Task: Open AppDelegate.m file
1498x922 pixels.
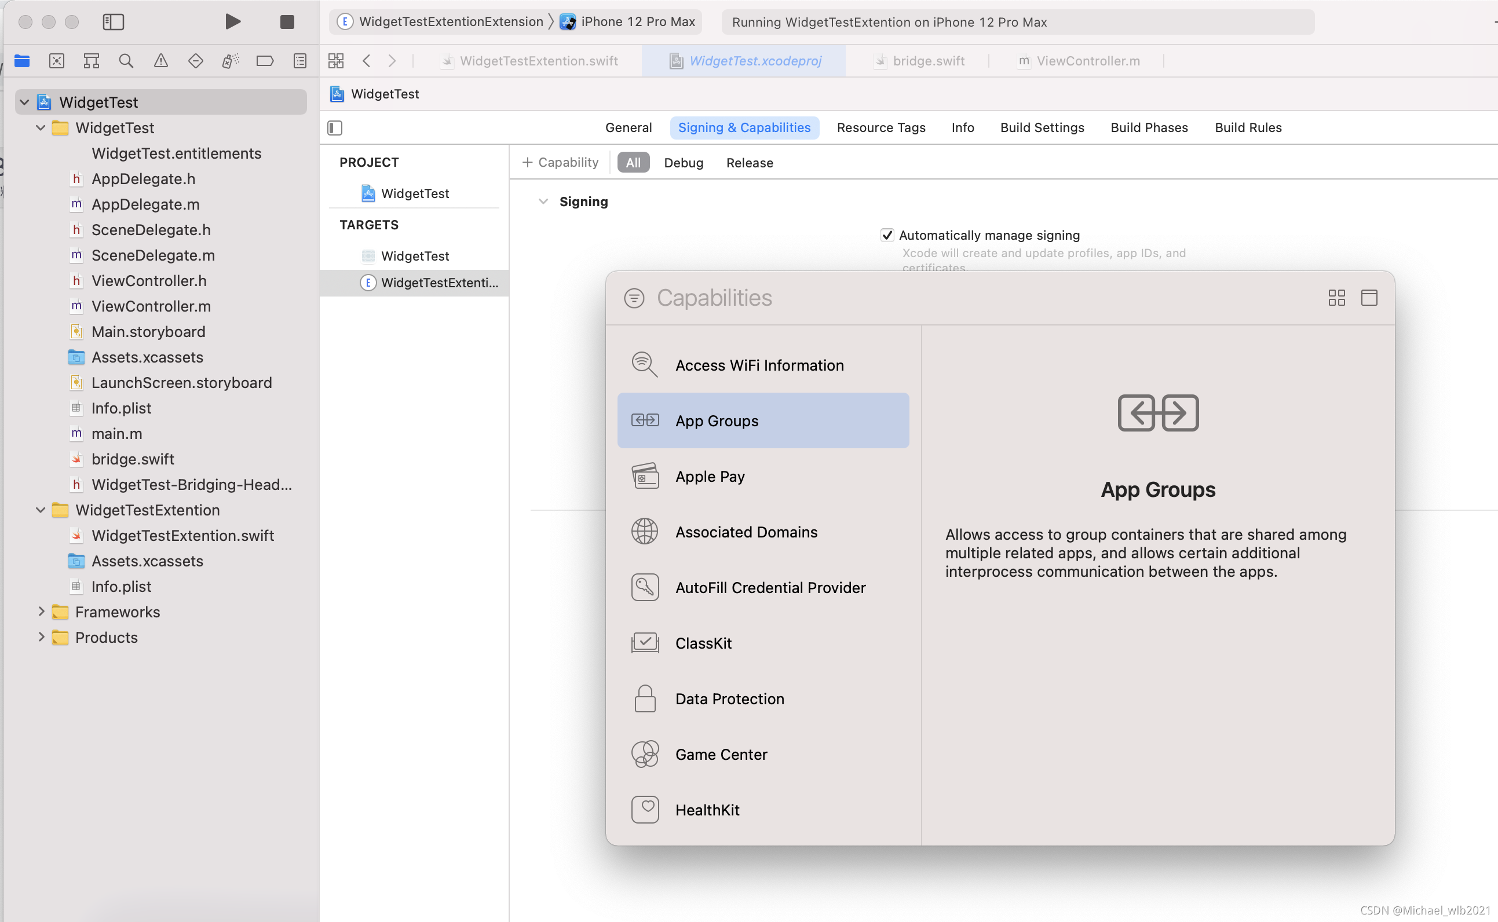Action: (145, 204)
